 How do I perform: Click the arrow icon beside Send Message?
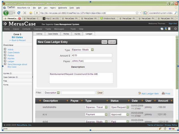(x=5, y=64)
